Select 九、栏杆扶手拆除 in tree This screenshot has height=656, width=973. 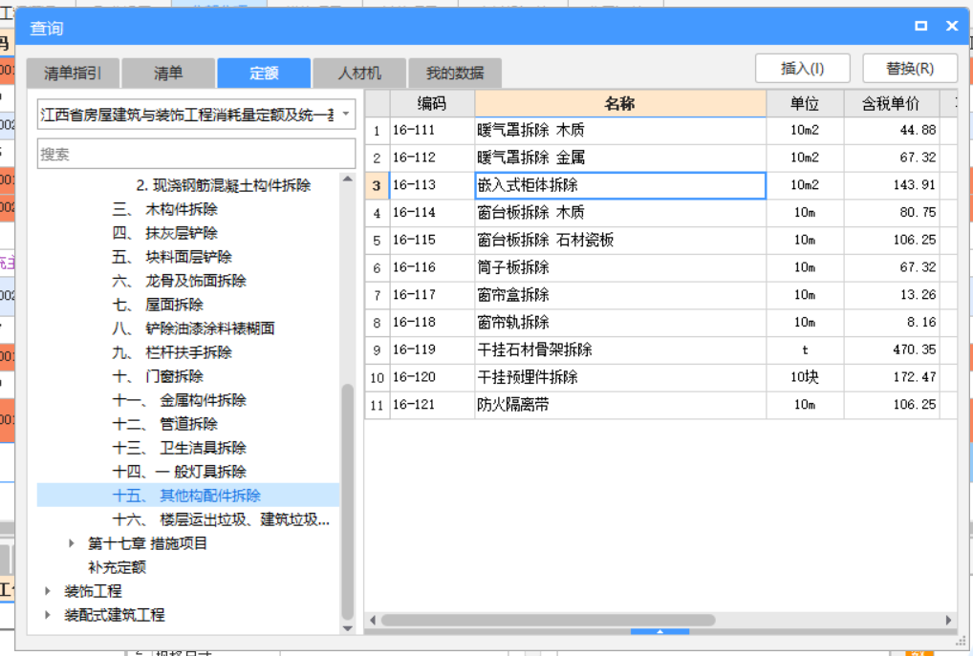click(172, 352)
